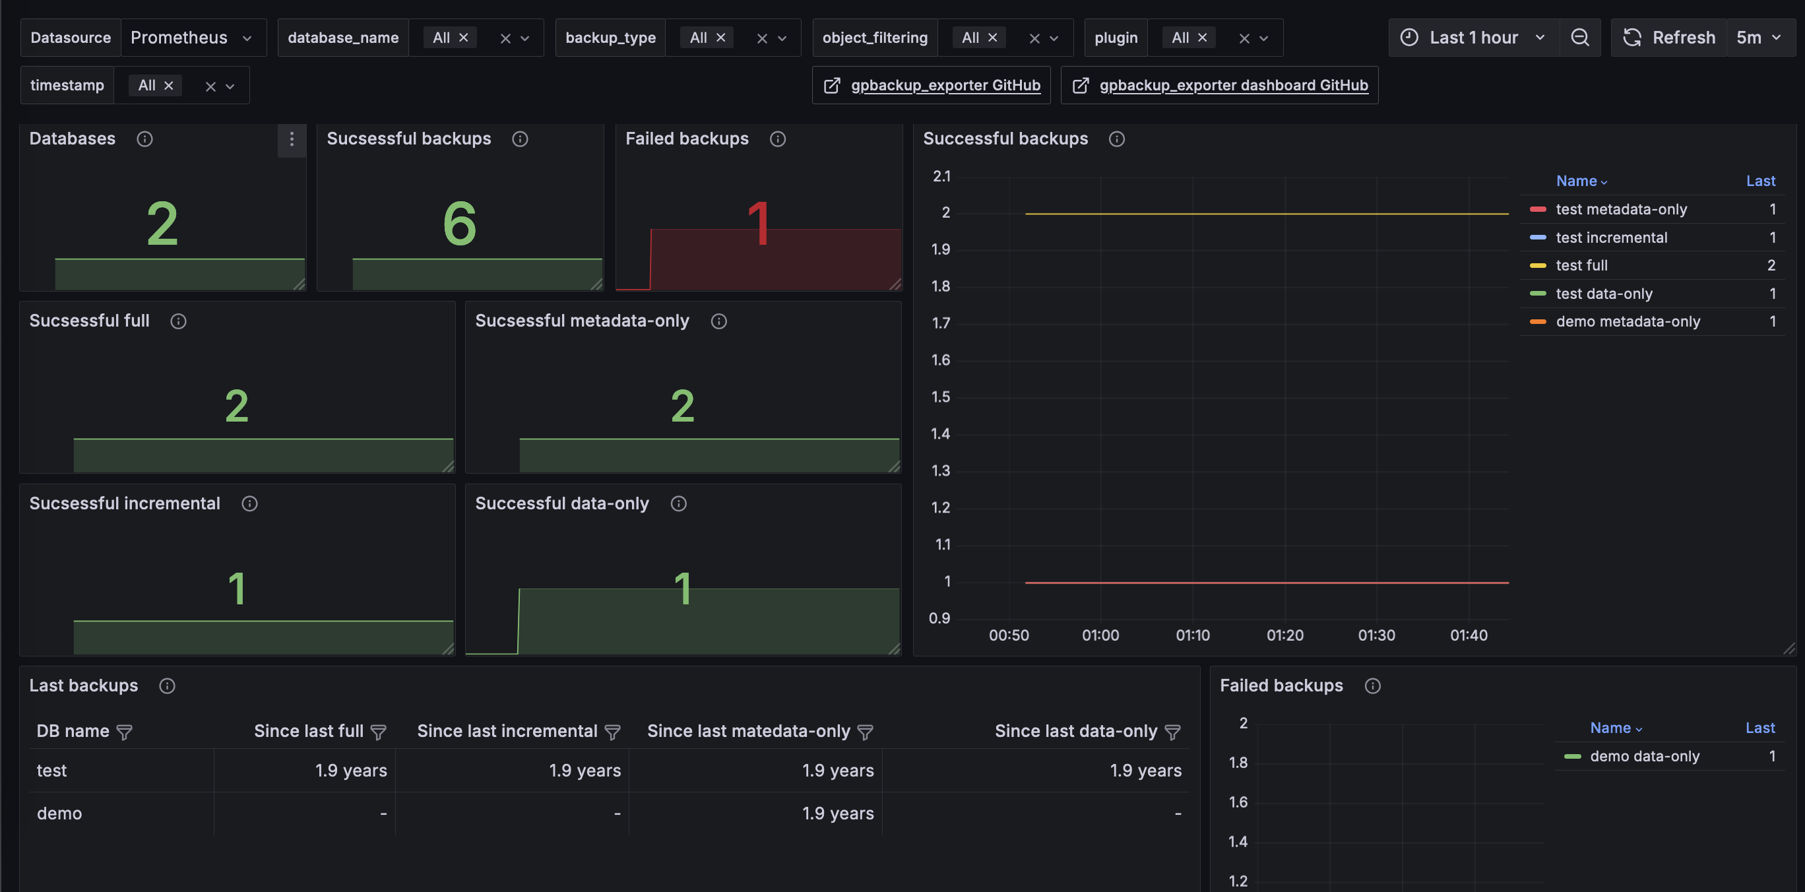Remove the All chip from backup_type filter

[x=720, y=37]
